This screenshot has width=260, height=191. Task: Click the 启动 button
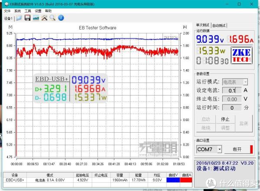(206, 119)
